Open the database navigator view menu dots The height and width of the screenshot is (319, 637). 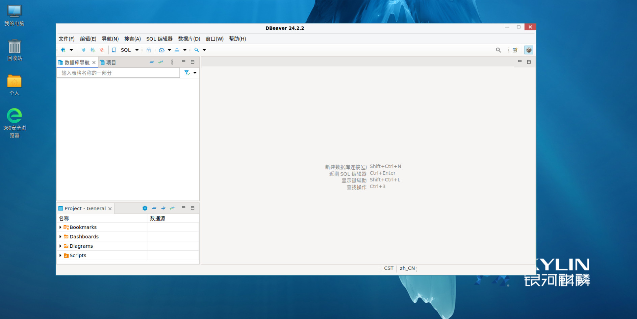[x=172, y=62]
